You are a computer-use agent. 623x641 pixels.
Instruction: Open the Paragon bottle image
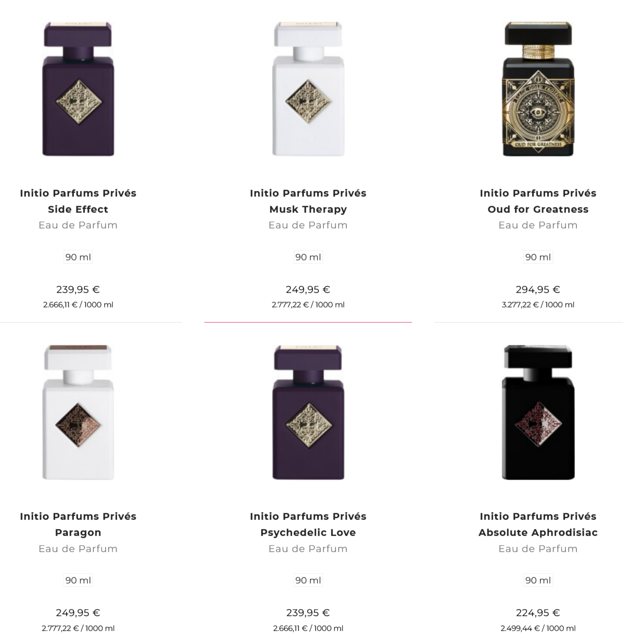pos(78,412)
